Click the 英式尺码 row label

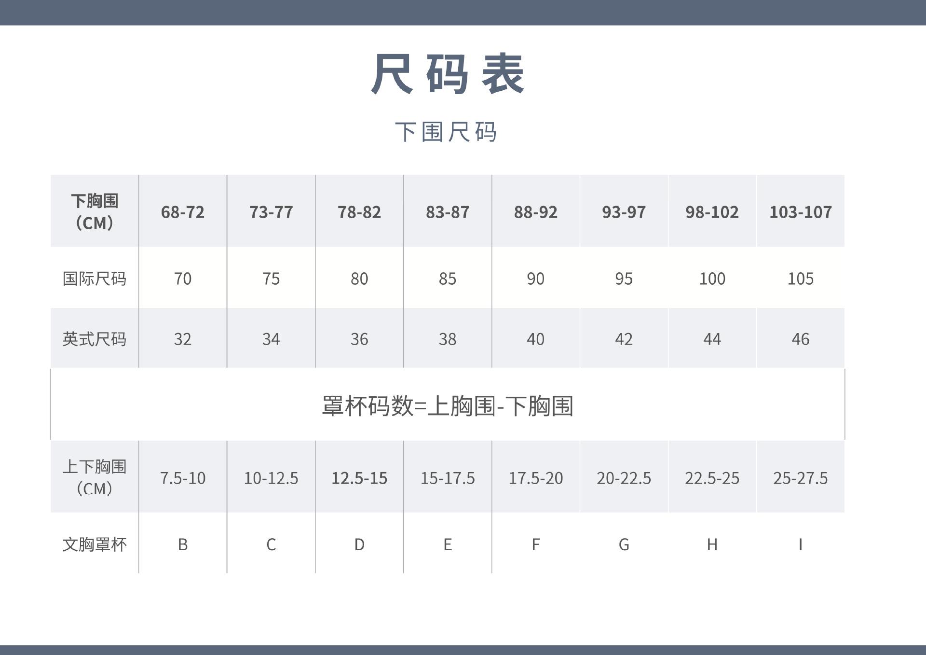(x=95, y=339)
